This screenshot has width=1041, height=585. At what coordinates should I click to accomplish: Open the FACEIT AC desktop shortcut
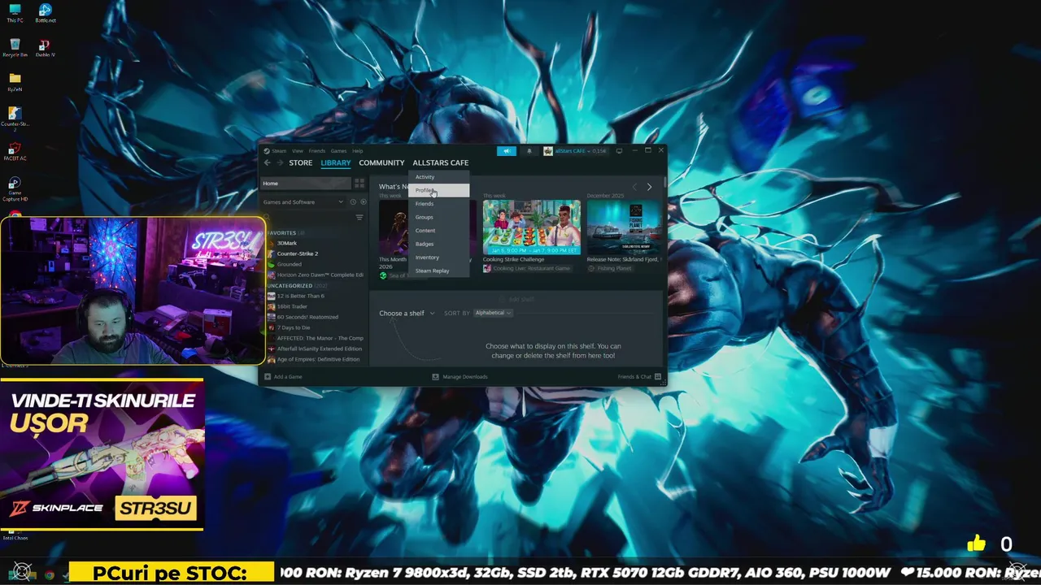[x=15, y=152]
